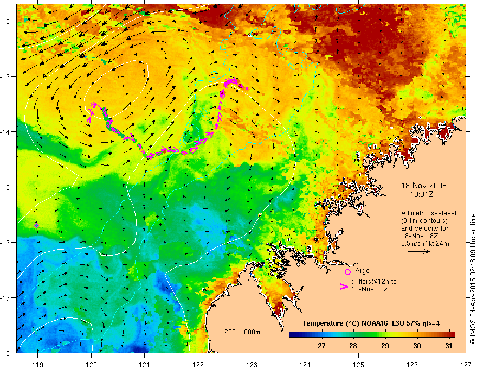Click the longitude label 127
The height and width of the screenshot is (369, 477).
pos(466,365)
